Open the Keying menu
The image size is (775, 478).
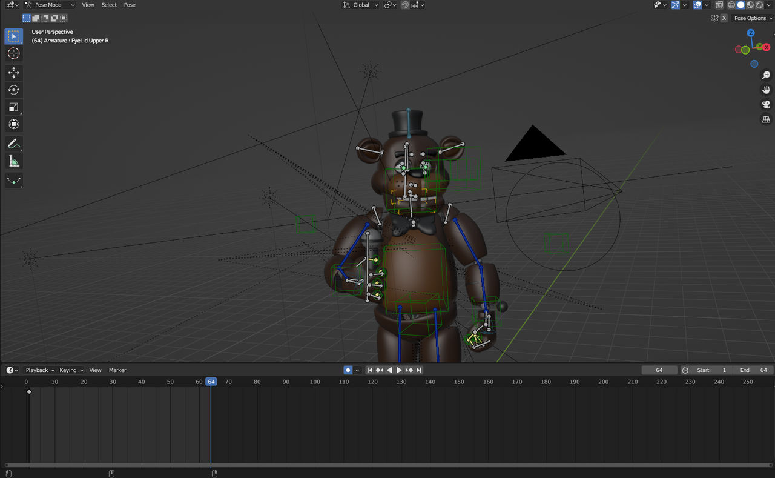(x=71, y=370)
